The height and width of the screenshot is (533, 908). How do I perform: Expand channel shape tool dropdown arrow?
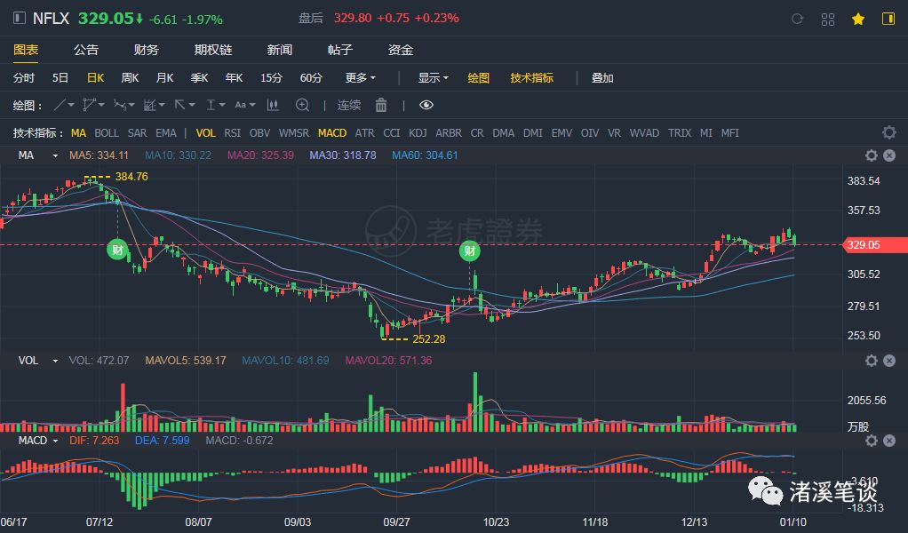(x=101, y=106)
